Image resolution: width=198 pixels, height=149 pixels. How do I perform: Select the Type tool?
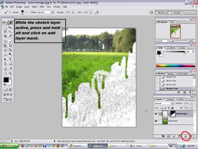click(10, 59)
